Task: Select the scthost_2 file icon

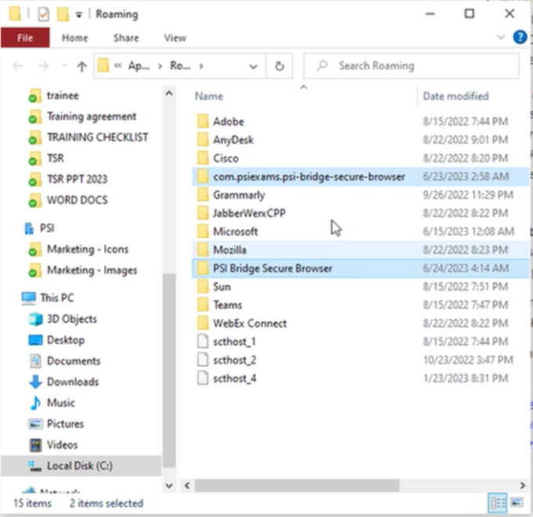Action: tap(203, 360)
